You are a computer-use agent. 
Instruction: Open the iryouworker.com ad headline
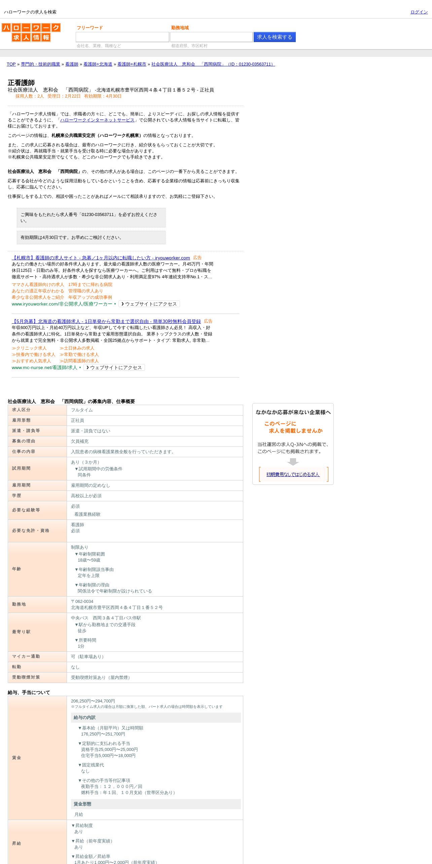pyautogui.click(x=101, y=258)
